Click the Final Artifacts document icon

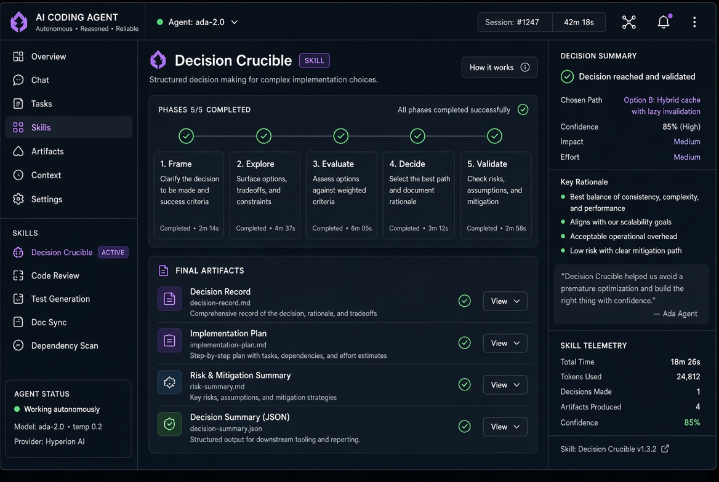[163, 271]
